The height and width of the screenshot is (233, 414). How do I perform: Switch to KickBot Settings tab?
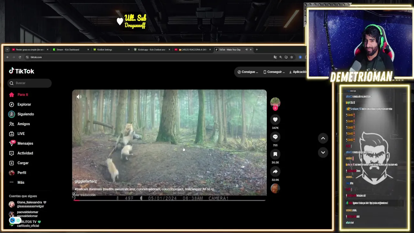pos(111,50)
